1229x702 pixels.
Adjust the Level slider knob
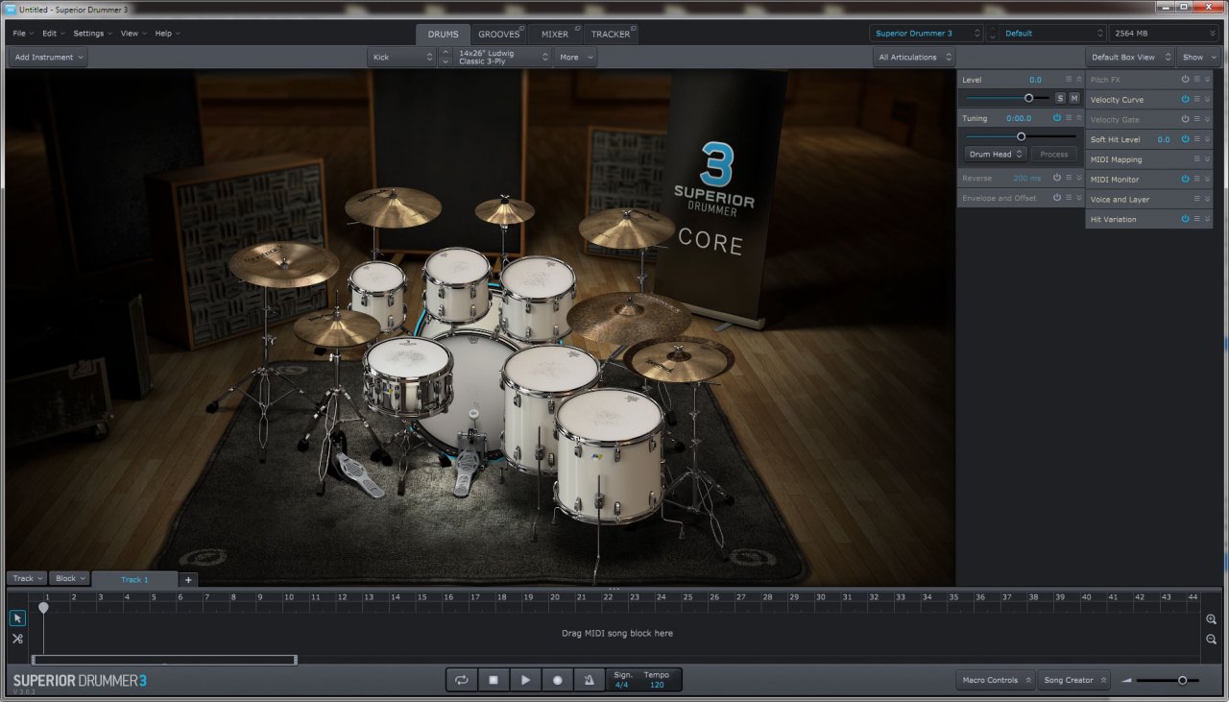1029,98
